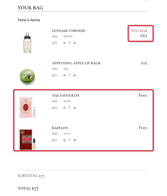Viewport: 167px width, 196px height.
Task: Increase Lothair Unboxed quantity with plus icon
Action: [75, 43]
